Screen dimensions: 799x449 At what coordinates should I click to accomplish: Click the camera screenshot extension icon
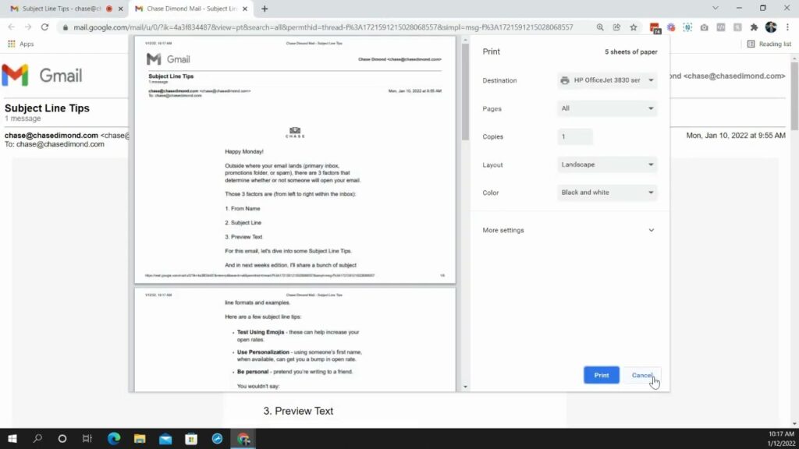[x=705, y=27]
